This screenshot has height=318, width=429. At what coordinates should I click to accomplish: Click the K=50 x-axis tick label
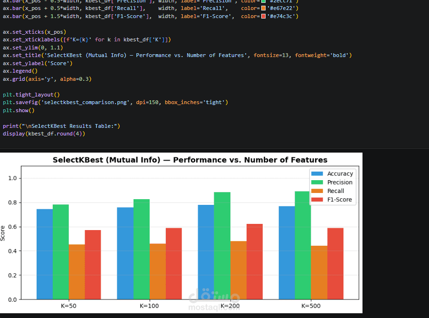pos(69,306)
